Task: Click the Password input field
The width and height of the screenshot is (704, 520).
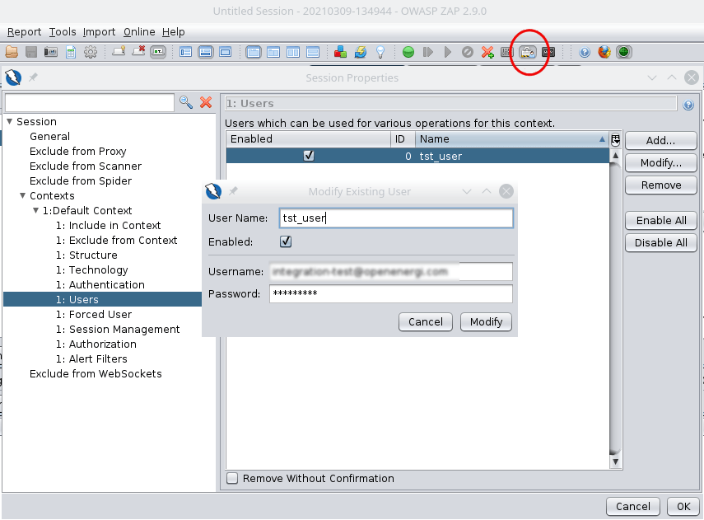Action: pyautogui.click(x=390, y=294)
